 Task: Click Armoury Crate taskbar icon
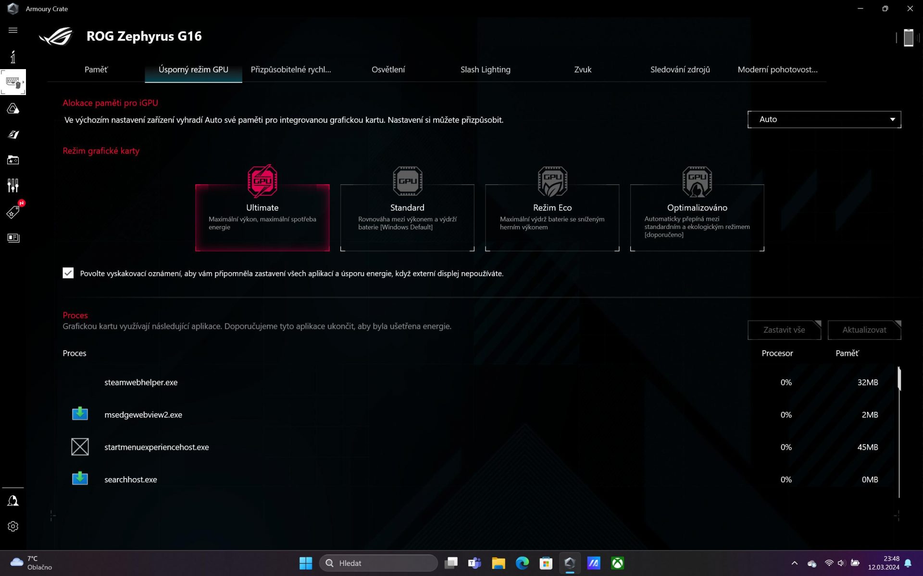click(x=570, y=563)
